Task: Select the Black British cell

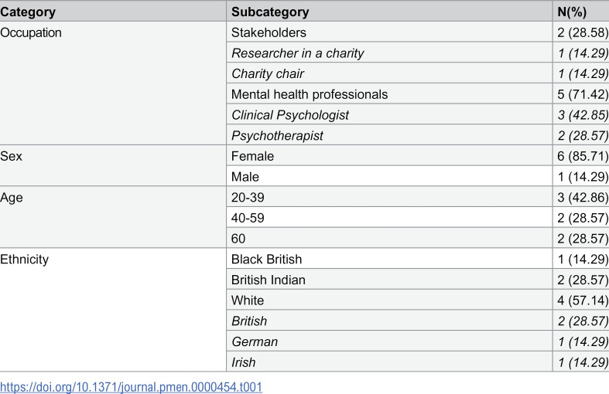Action: 389,259
